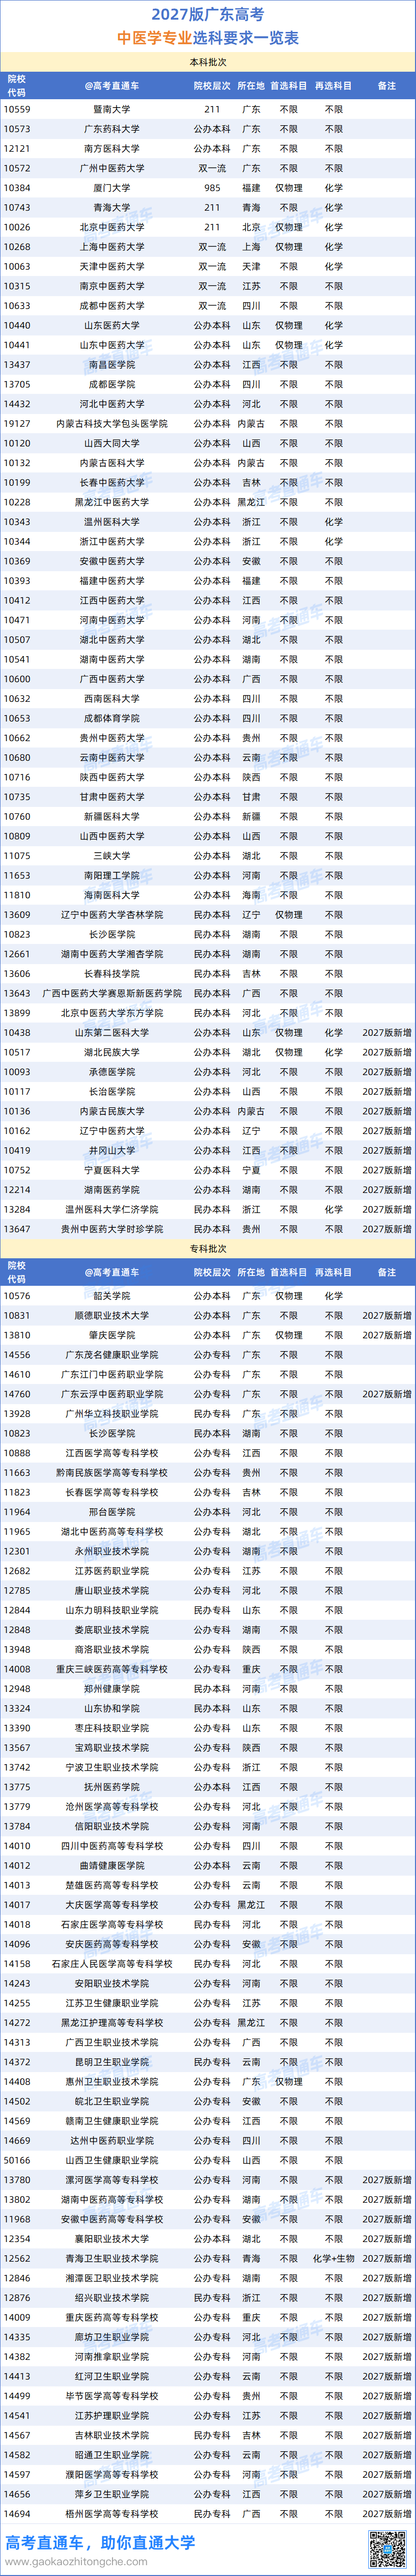Select the 985 level cell
The width and height of the screenshot is (416, 2576).
click(212, 188)
